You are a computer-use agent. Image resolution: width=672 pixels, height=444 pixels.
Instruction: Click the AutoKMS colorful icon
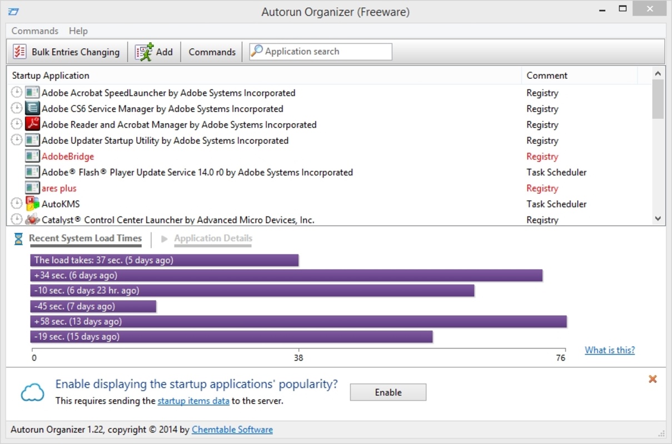pos(32,204)
